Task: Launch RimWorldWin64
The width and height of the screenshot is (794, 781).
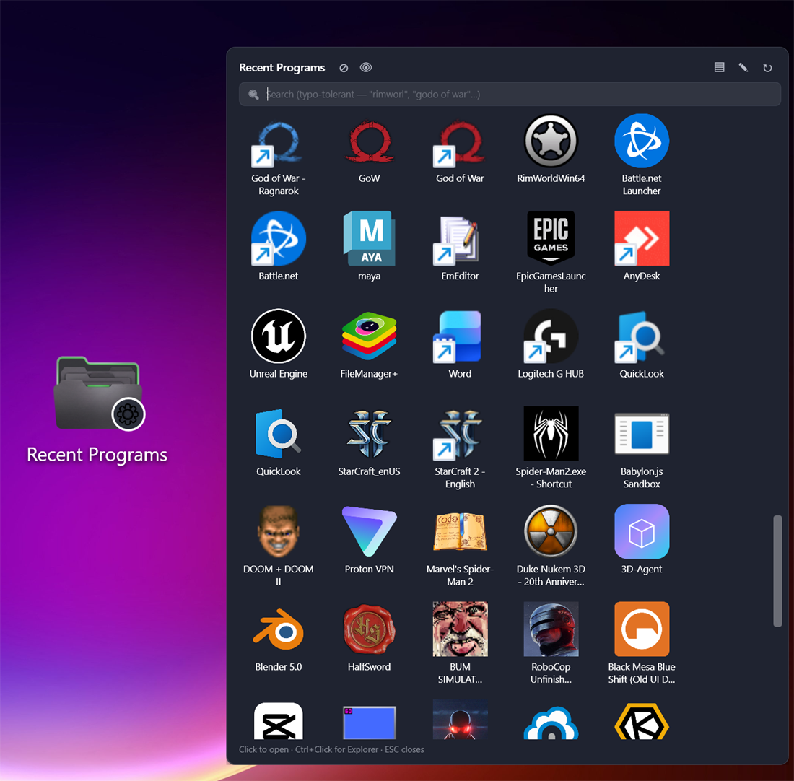Action: [551, 141]
